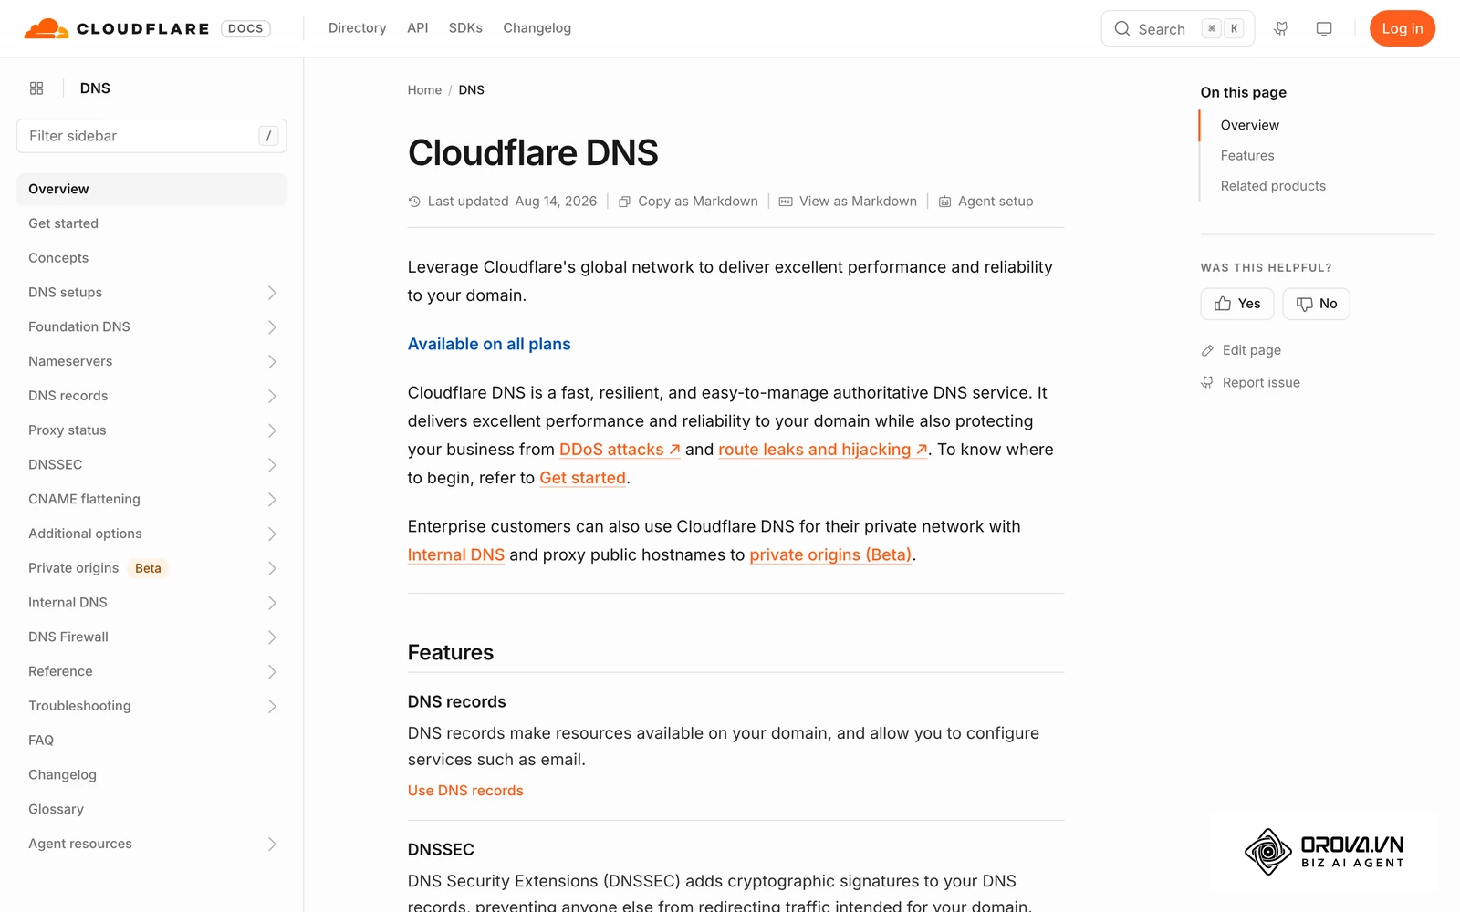This screenshot has height=912, width=1460.
Task: Open the API menu item
Action: point(418,28)
